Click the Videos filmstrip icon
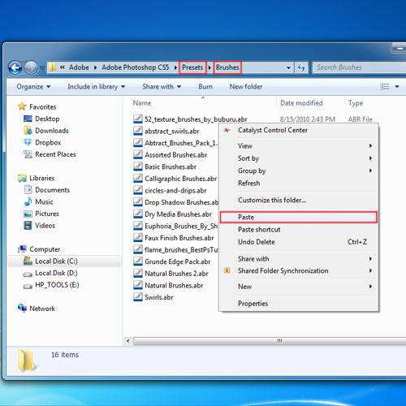406x406 pixels. pyautogui.click(x=28, y=226)
